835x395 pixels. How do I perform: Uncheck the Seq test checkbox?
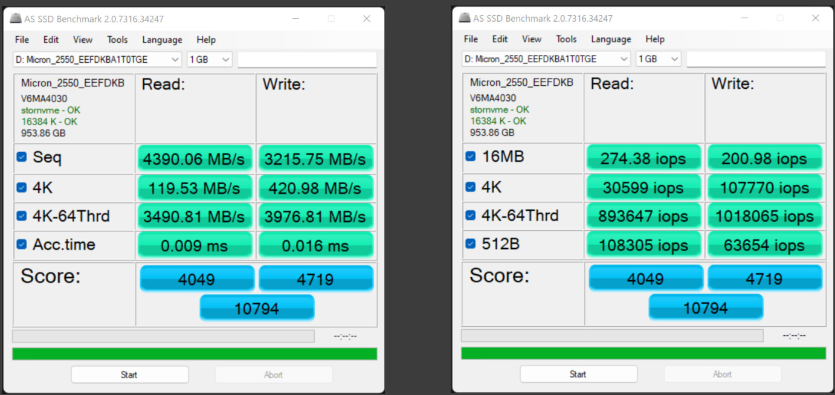coord(22,157)
